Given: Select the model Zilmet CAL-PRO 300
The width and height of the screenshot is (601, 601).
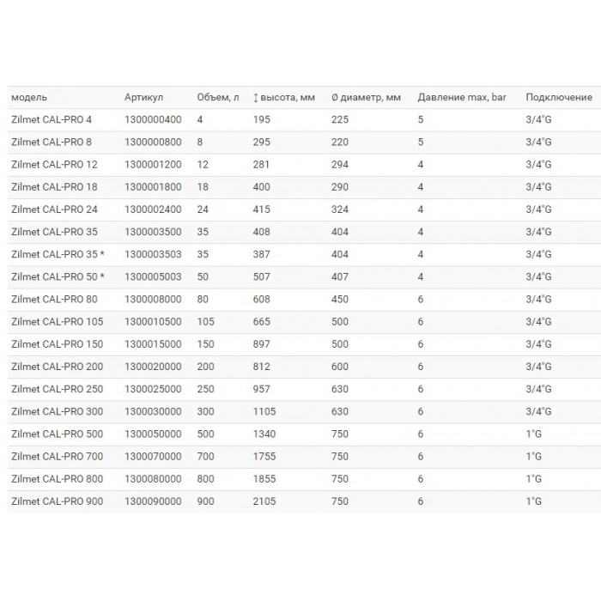Looking at the screenshot, I should pos(58,411).
